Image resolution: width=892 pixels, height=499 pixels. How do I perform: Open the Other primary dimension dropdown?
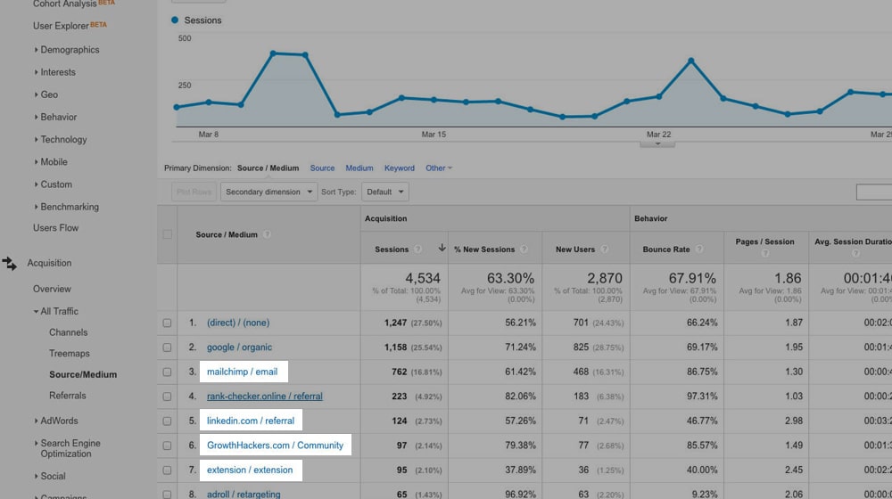439,168
